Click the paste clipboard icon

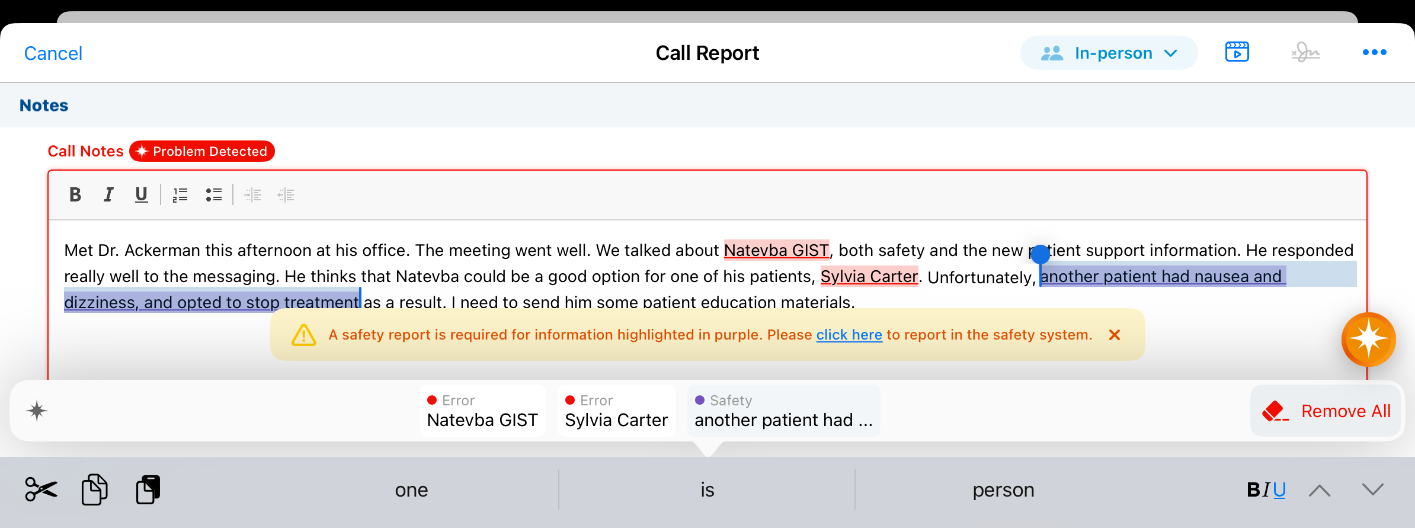click(x=148, y=489)
